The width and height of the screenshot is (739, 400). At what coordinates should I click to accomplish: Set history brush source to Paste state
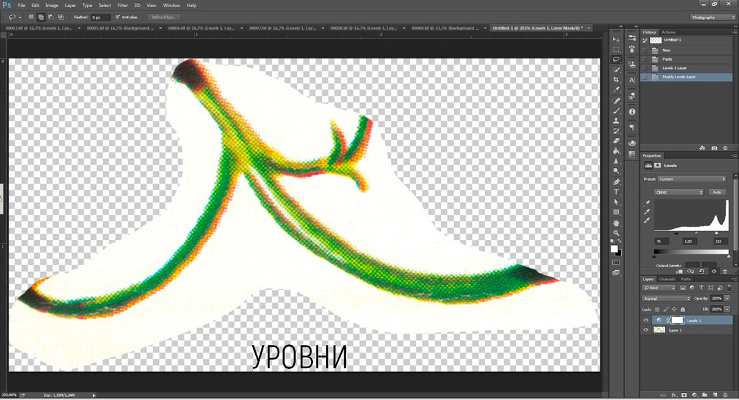point(645,59)
